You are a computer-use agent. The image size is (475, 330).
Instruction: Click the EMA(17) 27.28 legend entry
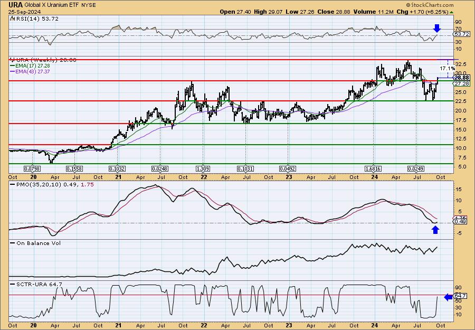(32, 66)
